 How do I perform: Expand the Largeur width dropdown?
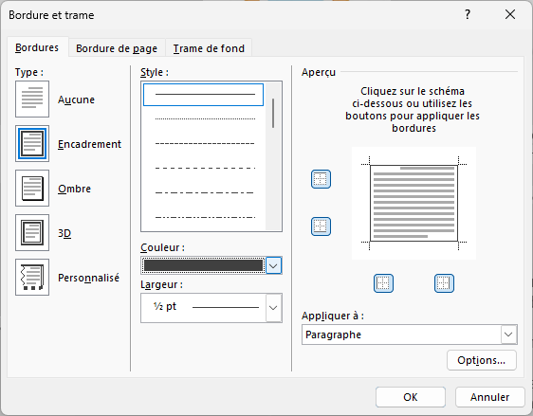[x=274, y=308]
